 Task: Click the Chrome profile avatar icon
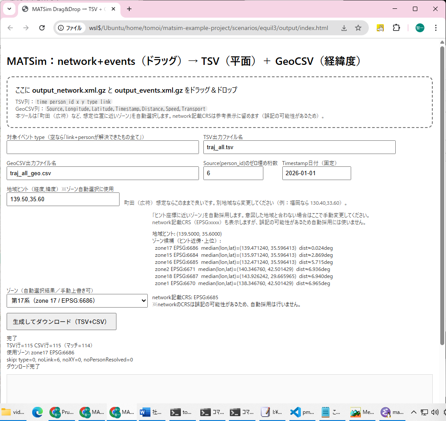pyautogui.click(x=420, y=28)
